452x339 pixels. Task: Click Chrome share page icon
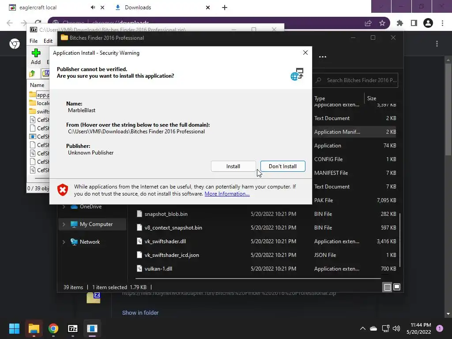pyautogui.click(x=368, y=23)
